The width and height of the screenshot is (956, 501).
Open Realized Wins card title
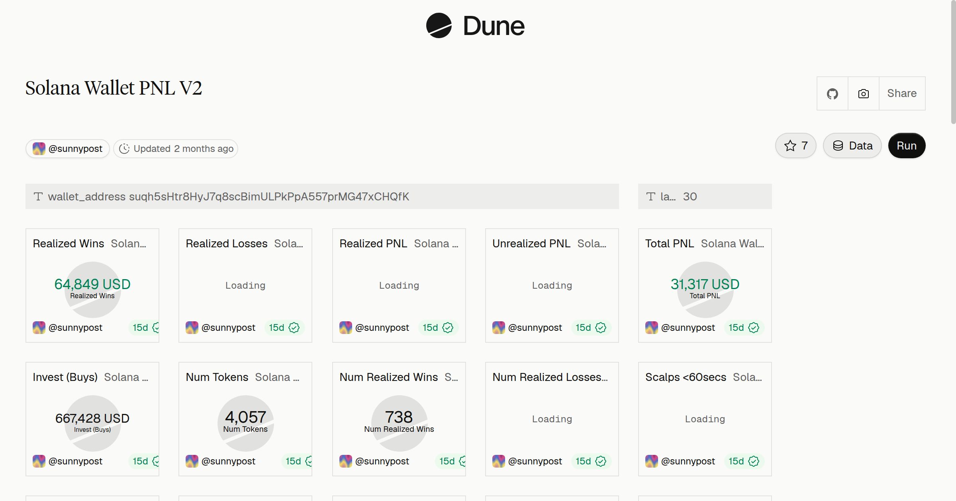click(69, 243)
